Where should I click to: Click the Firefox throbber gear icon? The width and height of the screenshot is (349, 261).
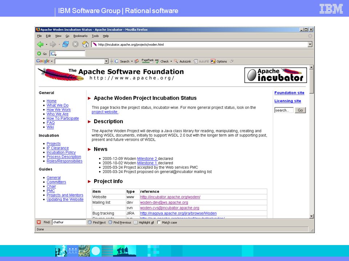pos(310,36)
